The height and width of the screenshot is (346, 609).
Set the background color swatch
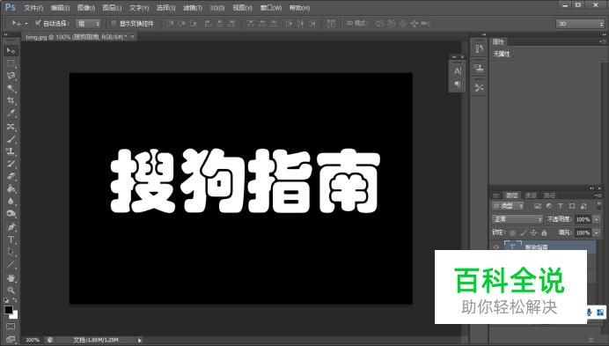(x=15, y=316)
